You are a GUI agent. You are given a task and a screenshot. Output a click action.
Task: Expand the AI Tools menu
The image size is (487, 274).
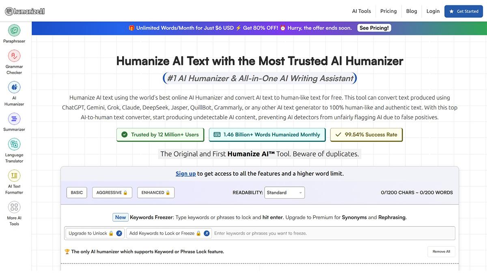point(361,11)
